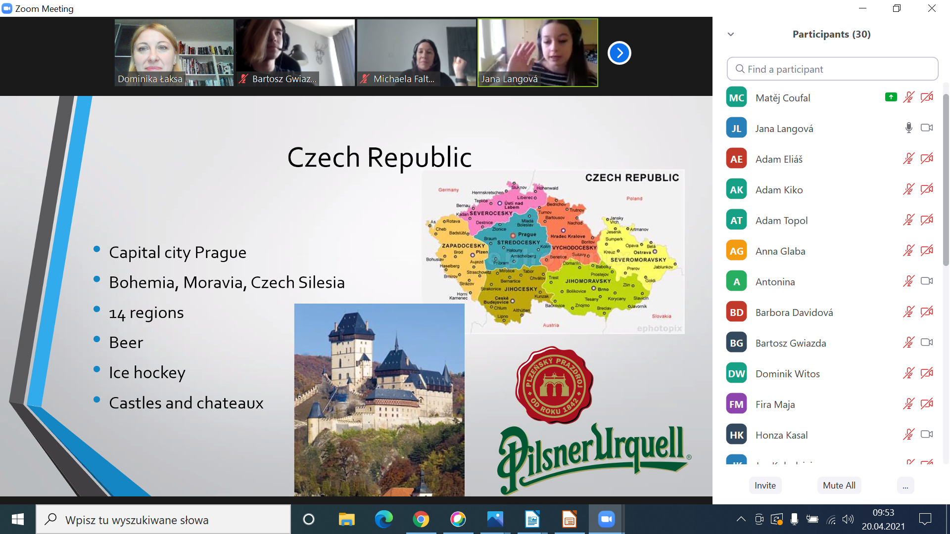Click Matěj Coufal's screen sharing indicator icon
Image resolution: width=950 pixels, height=534 pixels.
[891, 97]
